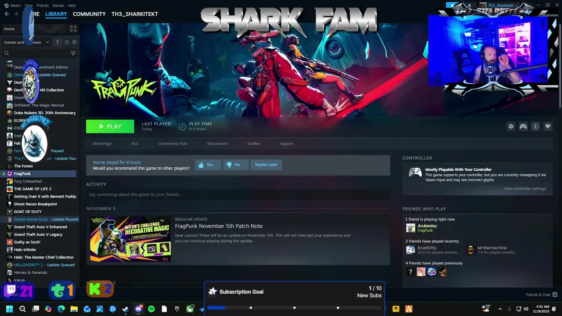Open Support tab
Viewport: 562px width, 316px height.
pyautogui.click(x=286, y=144)
